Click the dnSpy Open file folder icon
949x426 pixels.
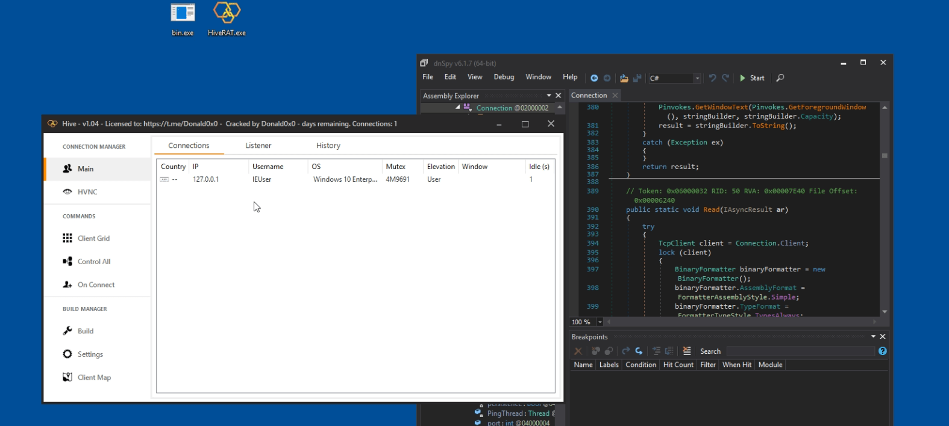[x=624, y=78]
